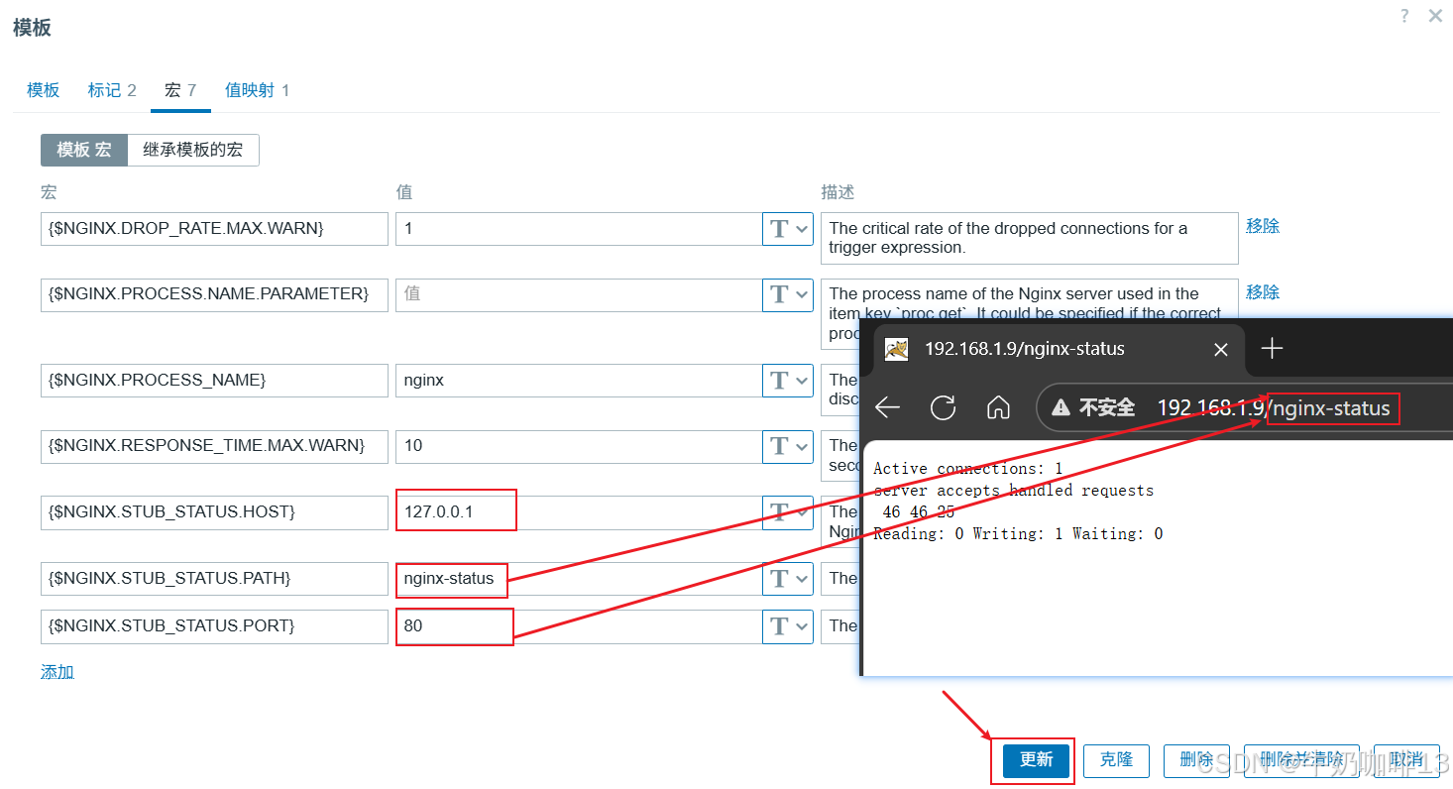This screenshot has height=789, width=1453.
Task: Open a new browser tab with plus
Action: point(1272,348)
